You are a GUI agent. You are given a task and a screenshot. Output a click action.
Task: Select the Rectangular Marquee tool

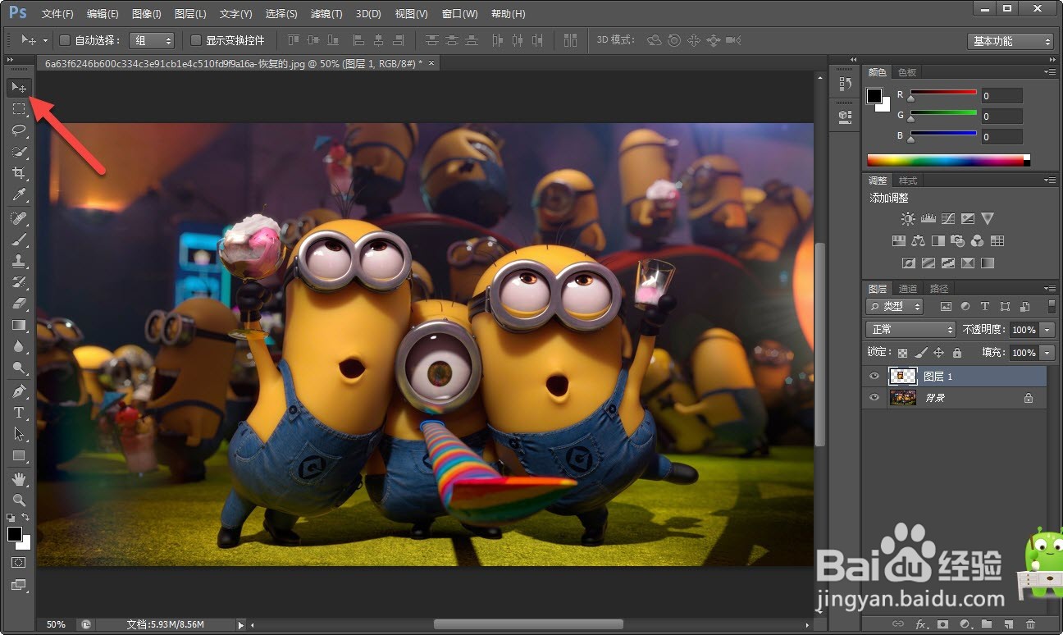19,108
